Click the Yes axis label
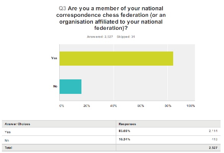 [54, 58]
